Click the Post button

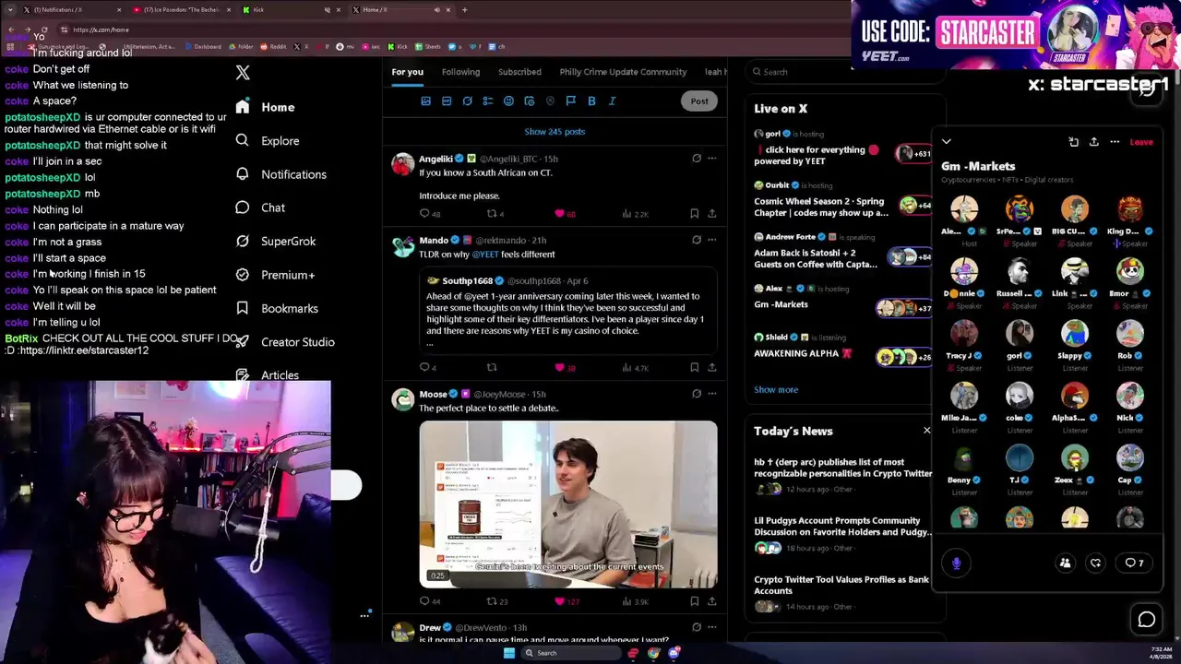(699, 101)
